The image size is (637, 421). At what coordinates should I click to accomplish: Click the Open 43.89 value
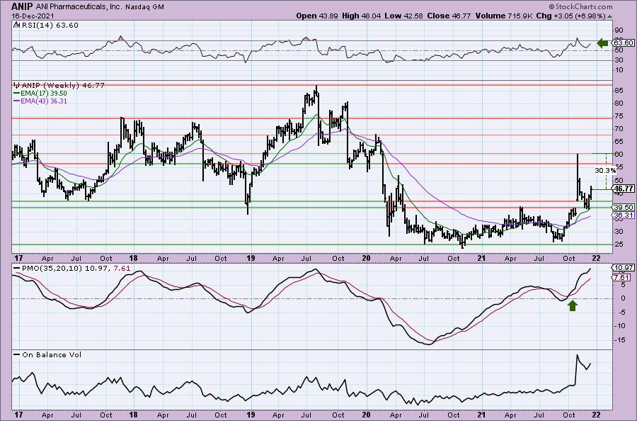click(317, 16)
